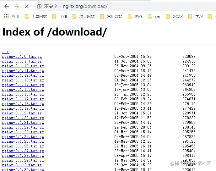
Task: Select date 06-Dec-2004 14:42
Action: click(133, 75)
